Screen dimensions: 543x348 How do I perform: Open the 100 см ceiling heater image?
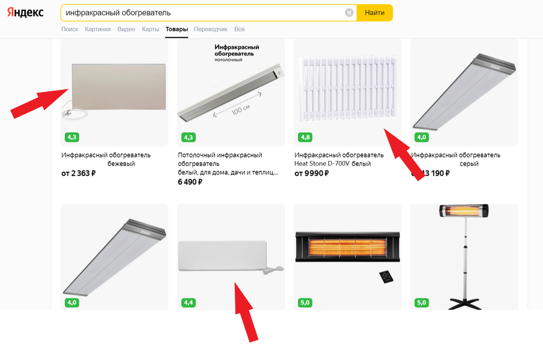tap(231, 92)
